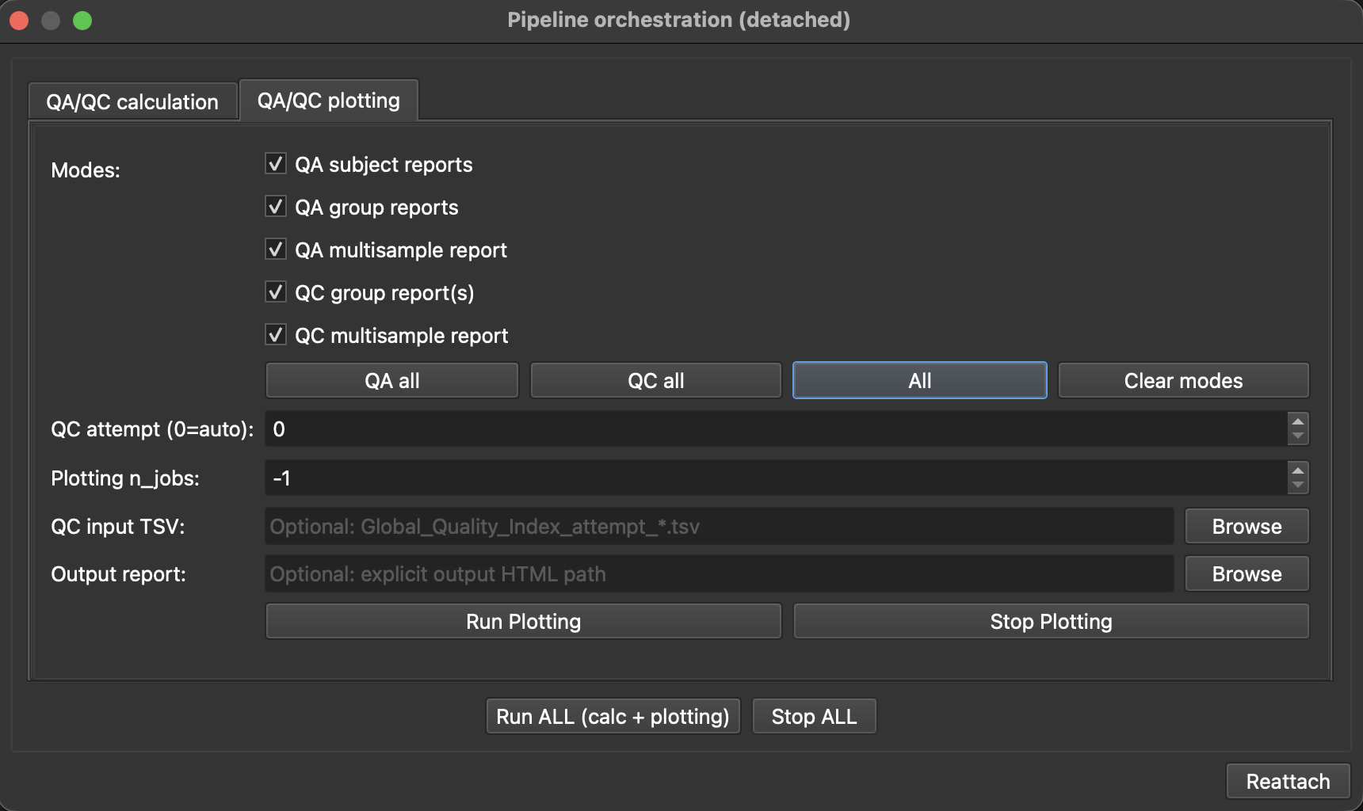Toggle QC group report(s) checkbox
This screenshot has width=1363, height=811.
[276, 293]
